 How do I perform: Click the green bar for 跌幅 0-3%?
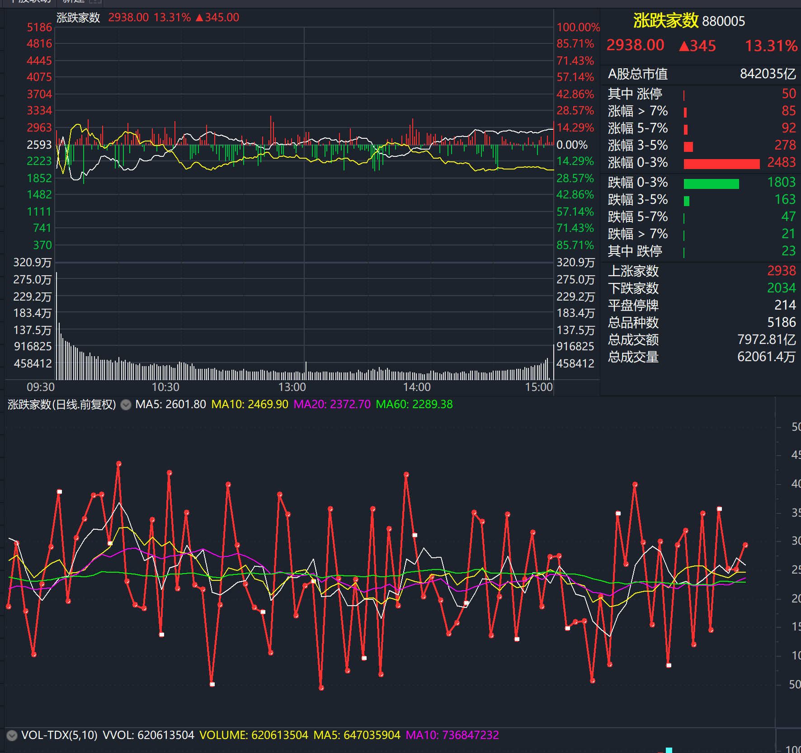(711, 184)
